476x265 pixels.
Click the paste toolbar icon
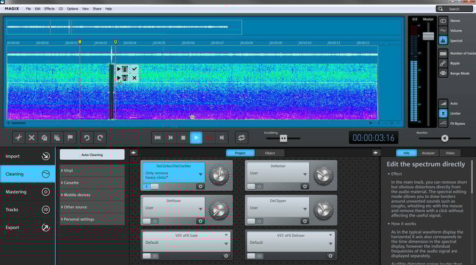[57, 138]
